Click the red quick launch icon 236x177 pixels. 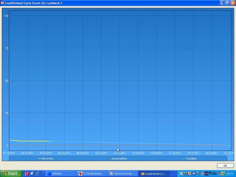pyautogui.click(x=27, y=174)
